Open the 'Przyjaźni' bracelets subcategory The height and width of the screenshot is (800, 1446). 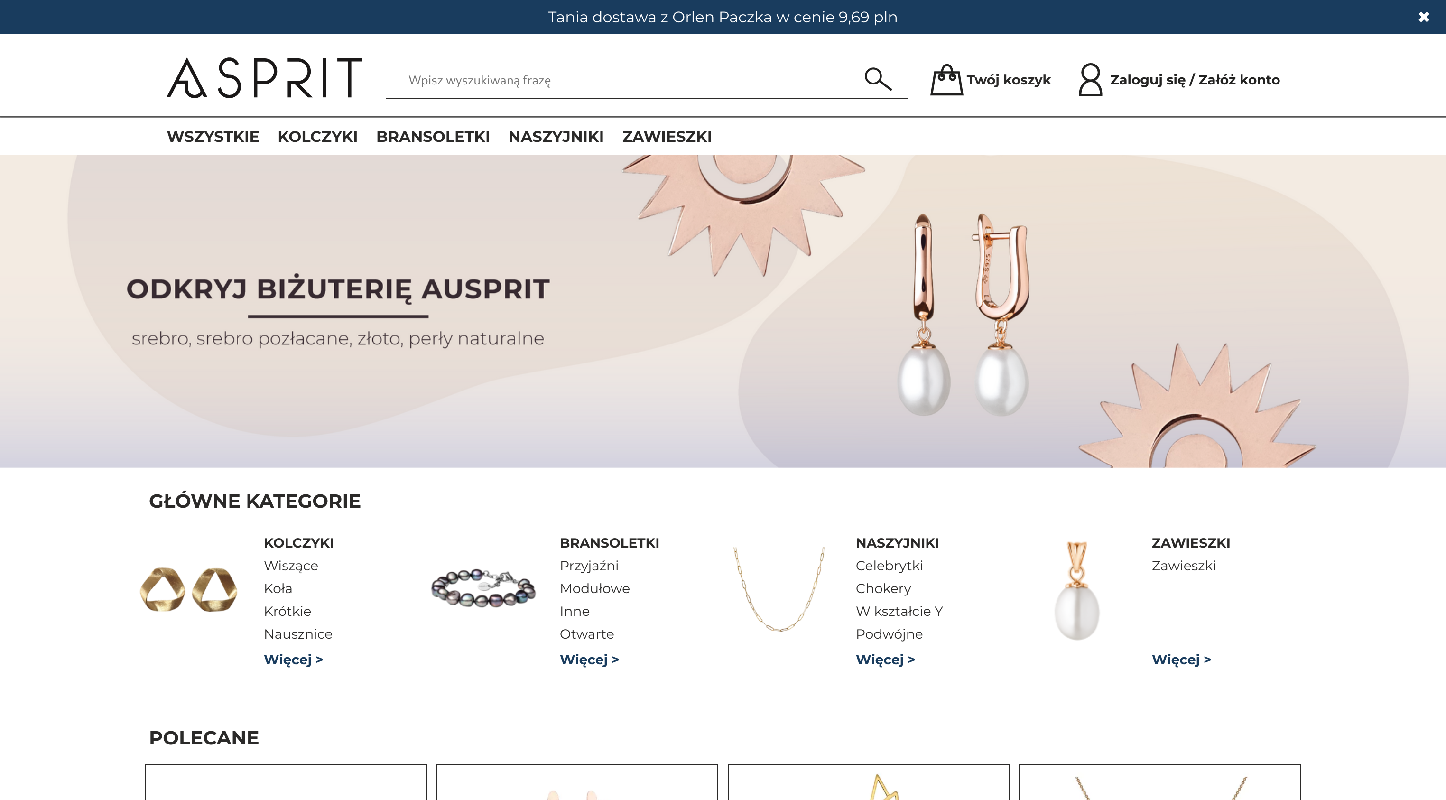point(589,566)
